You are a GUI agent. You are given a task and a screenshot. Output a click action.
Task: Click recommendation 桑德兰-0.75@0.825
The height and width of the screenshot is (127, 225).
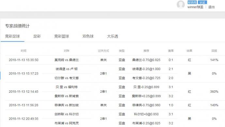click(146, 60)
